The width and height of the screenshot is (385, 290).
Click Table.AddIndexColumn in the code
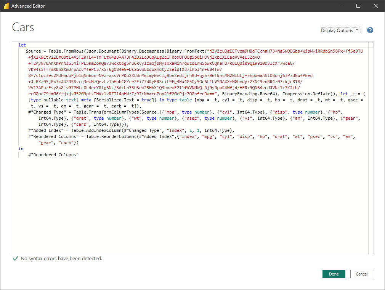click(x=95, y=130)
